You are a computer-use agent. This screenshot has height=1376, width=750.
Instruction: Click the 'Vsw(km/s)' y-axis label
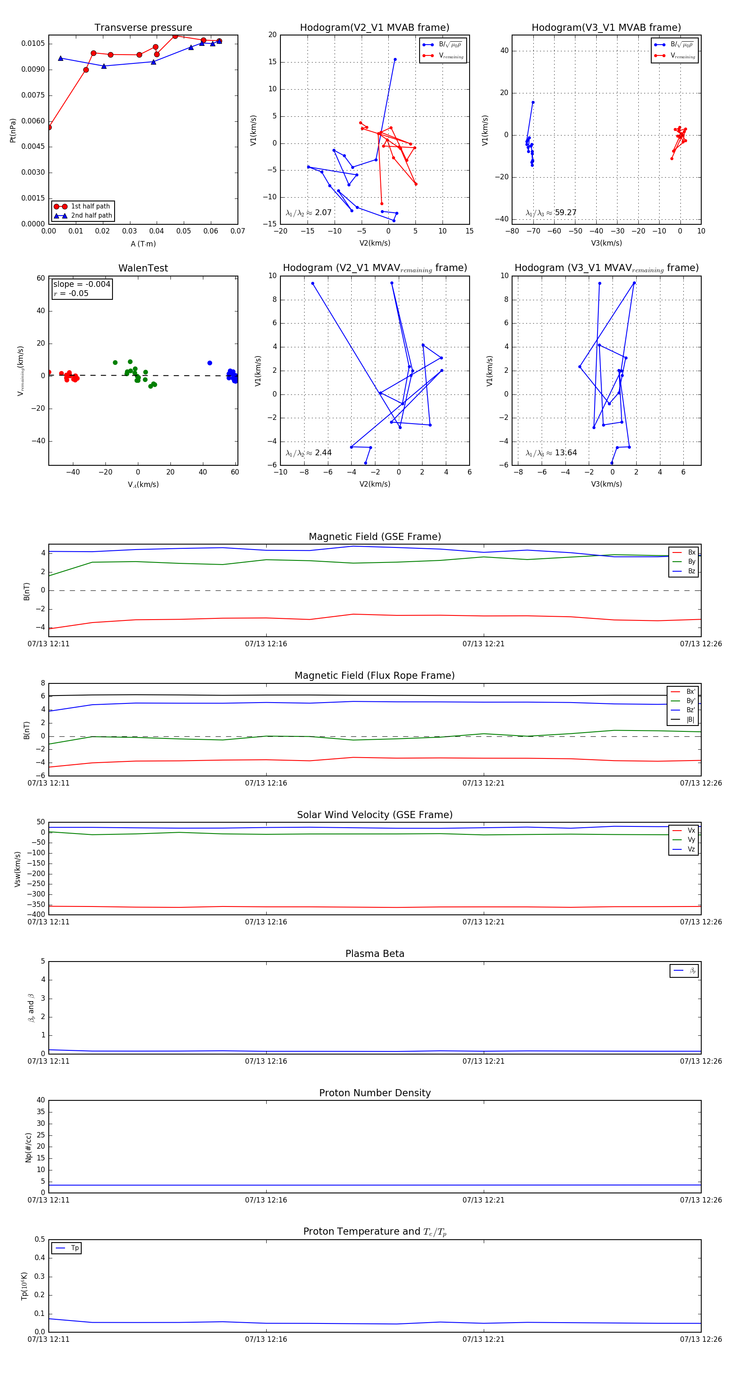point(17,869)
